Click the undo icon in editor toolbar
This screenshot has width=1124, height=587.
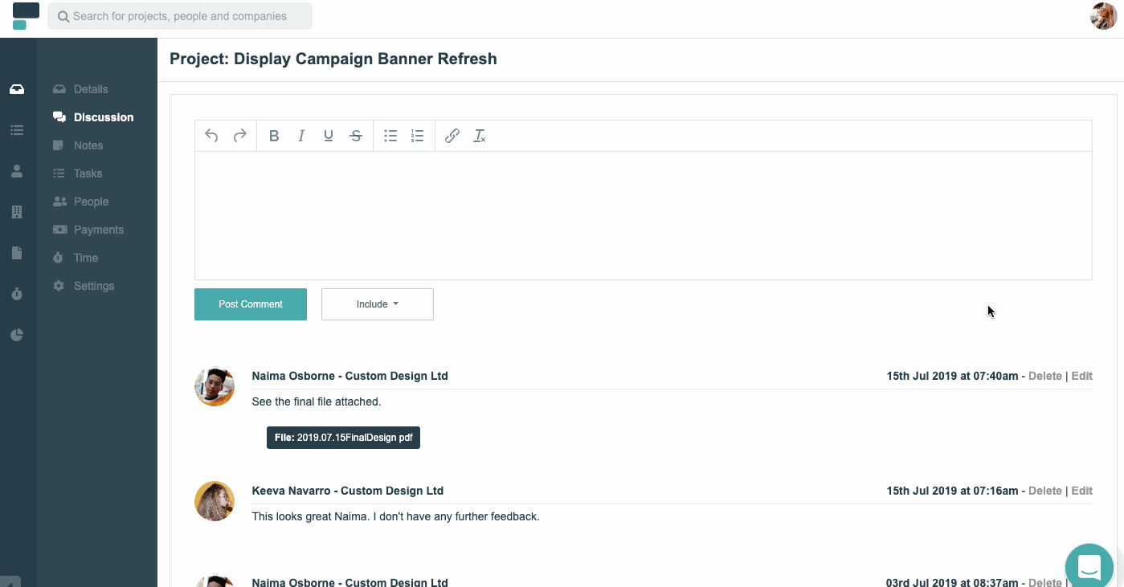click(212, 136)
